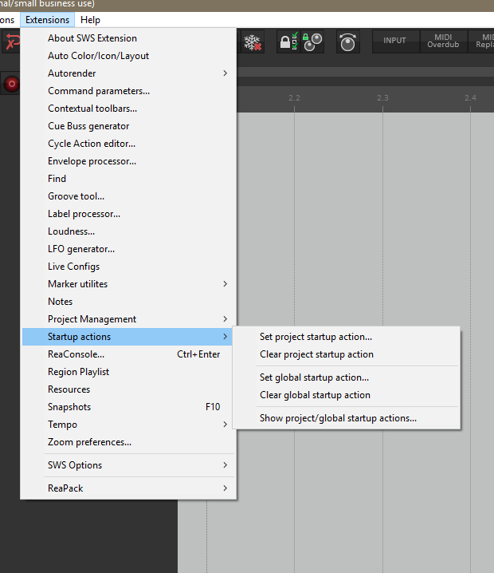
Task: Open the LFO generator
Action: (x=128, y=249)
